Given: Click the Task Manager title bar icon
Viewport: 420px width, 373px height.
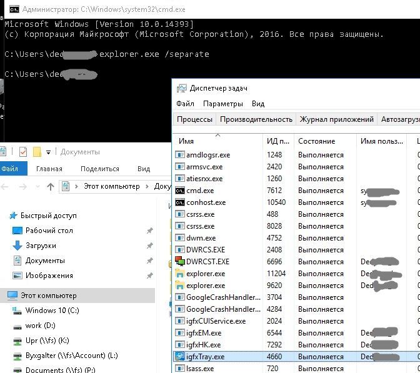Looking at the screenshot, I should click(x=182, y=88).
